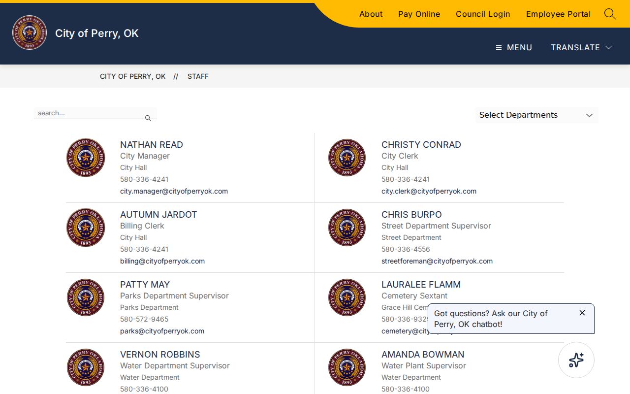Email streetforeman@cityofperryok.com
630x394 pixels.
pos(437,261)
